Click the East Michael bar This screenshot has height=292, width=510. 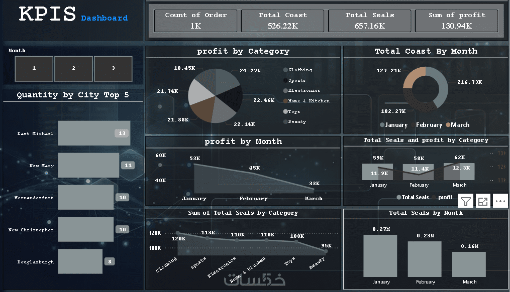(x=94, y=133)
